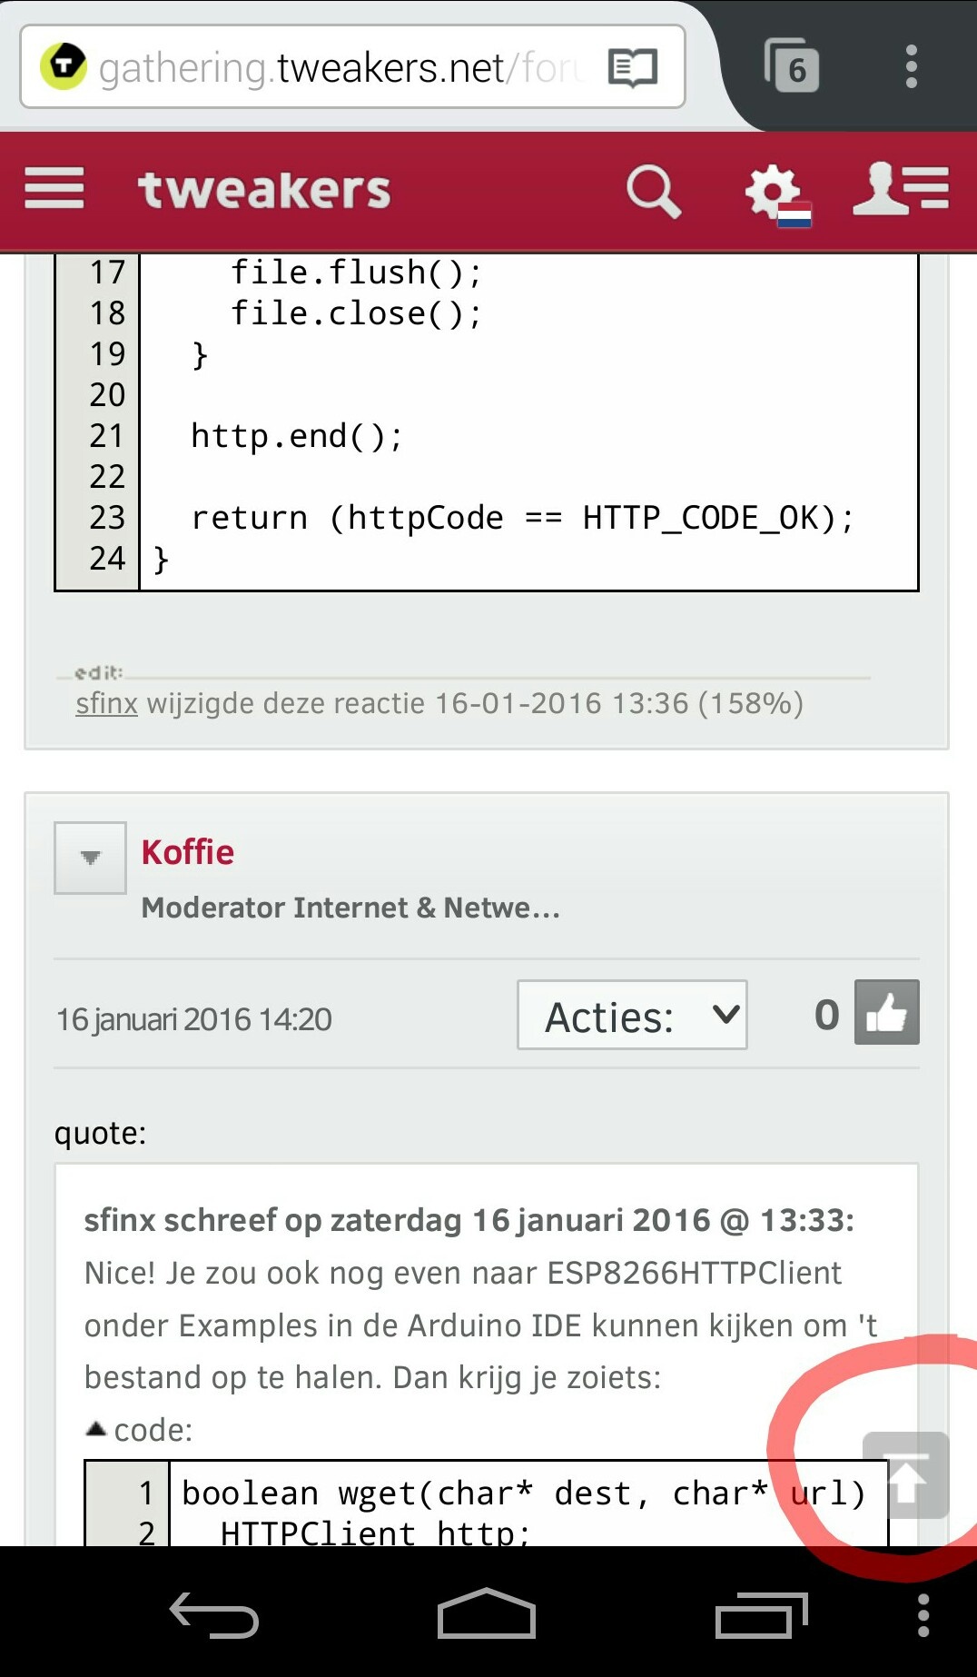
Task: Tap the reader mode book icon
Action: (633, 68)
